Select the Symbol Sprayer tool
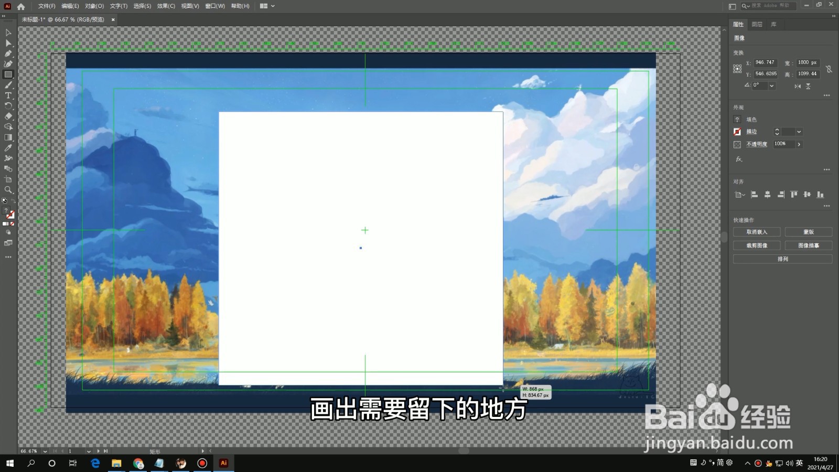The height and width of the screenshot is (472, 839). click(x=8, y=158)
